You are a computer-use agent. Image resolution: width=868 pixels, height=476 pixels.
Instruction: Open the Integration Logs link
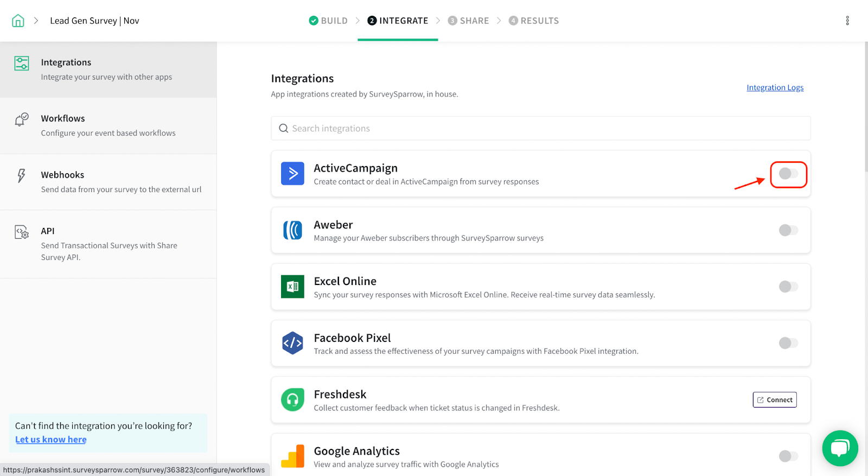point(775,87)
